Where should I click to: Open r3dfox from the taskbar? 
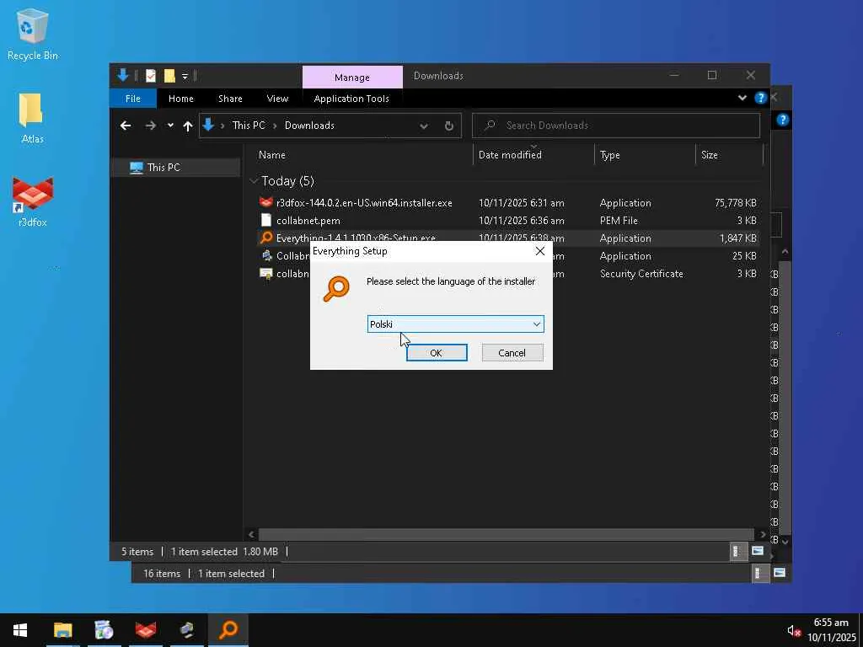click(x=145, y=630)
